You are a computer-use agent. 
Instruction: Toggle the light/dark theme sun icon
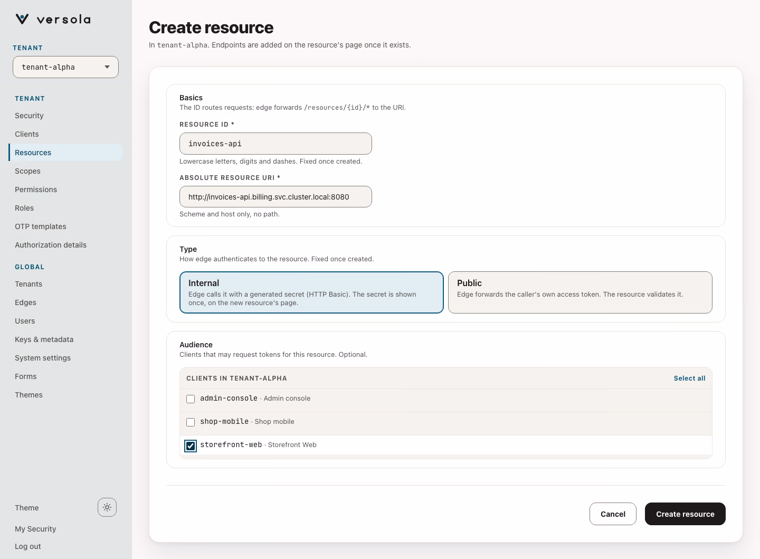point(107,507)
